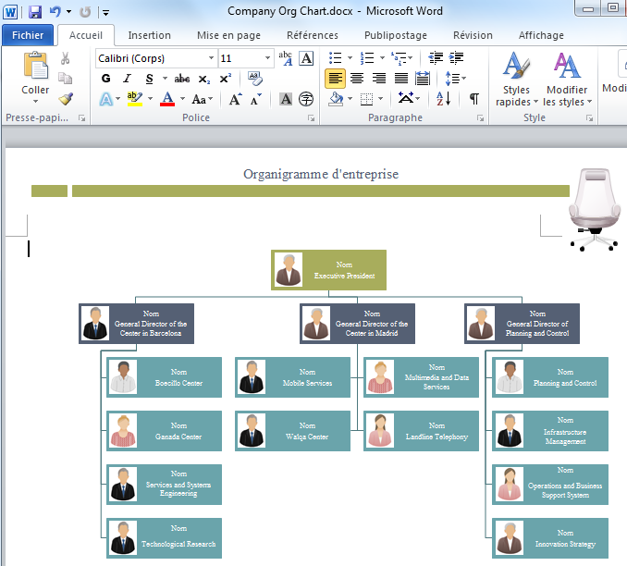This screenshot has height=566, width=627.
Task: Click the line spacing icon
Action: point(452,79)
